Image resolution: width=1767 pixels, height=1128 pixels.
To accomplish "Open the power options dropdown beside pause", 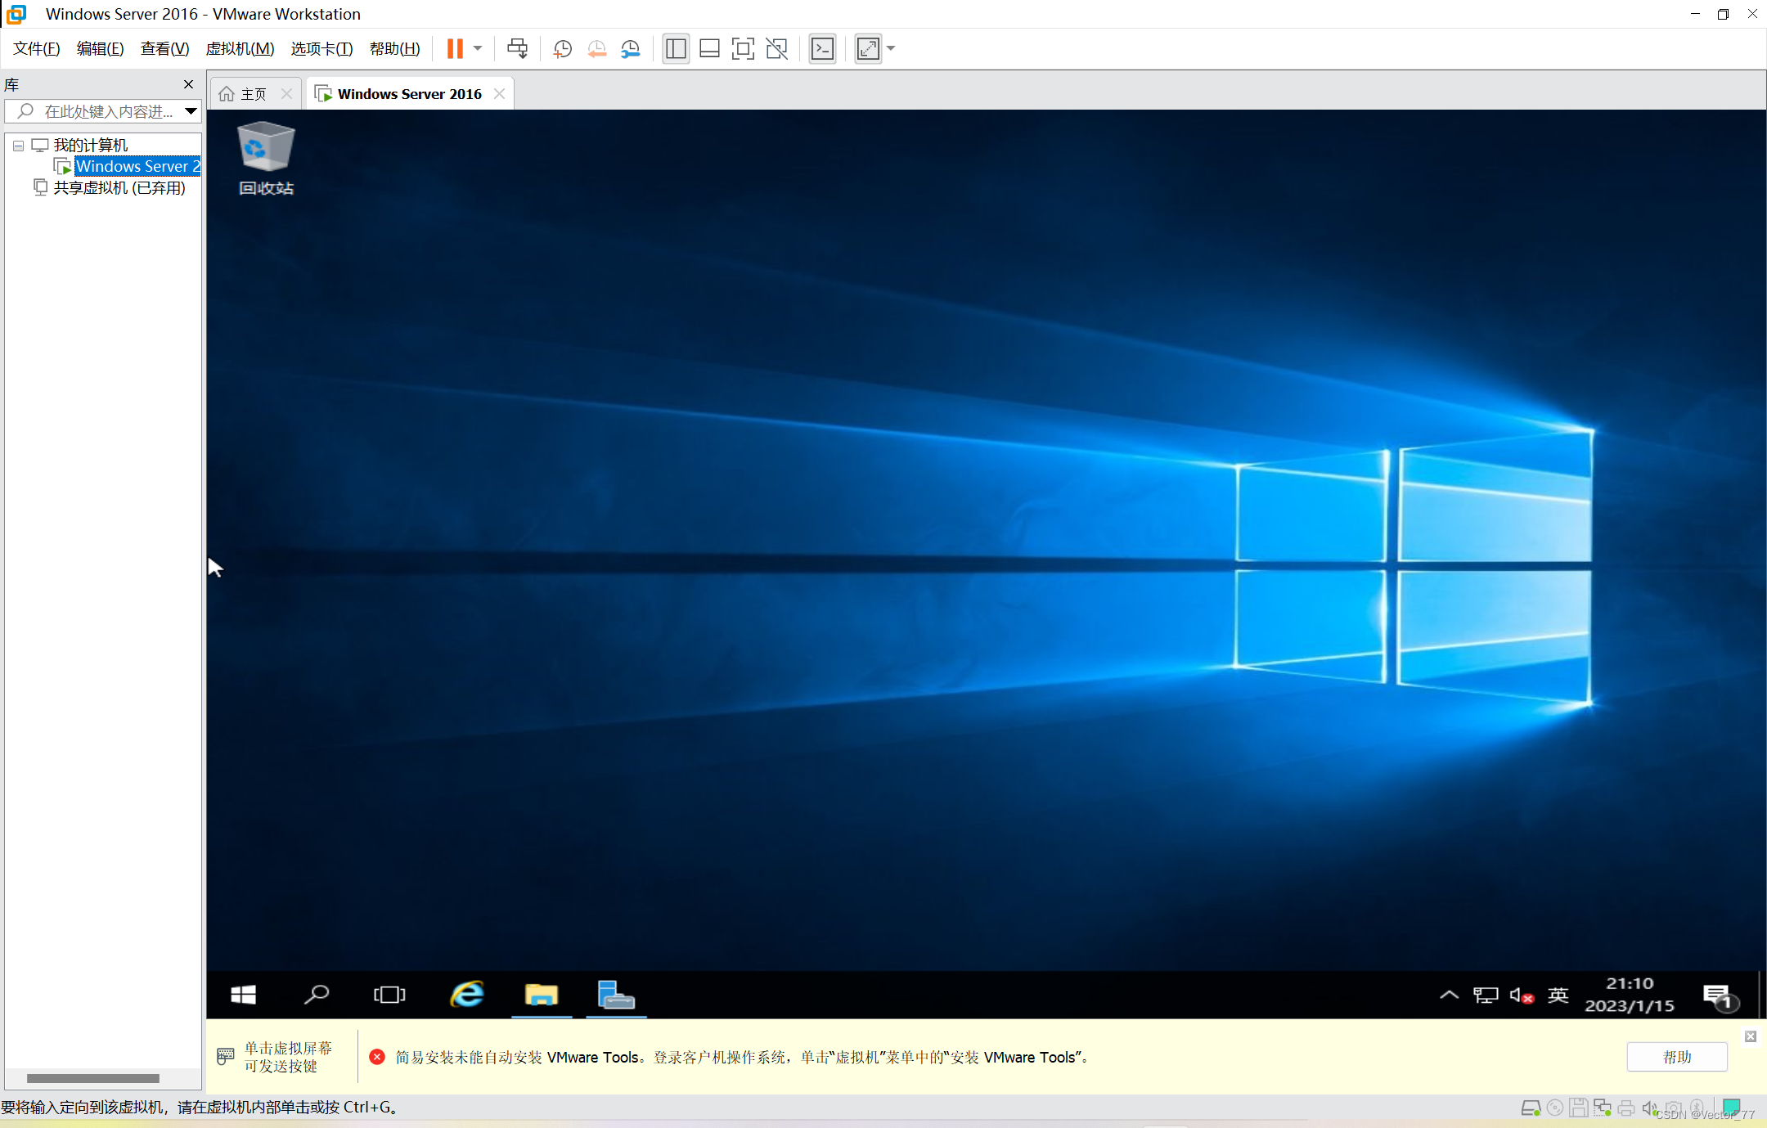I will 478,49.
